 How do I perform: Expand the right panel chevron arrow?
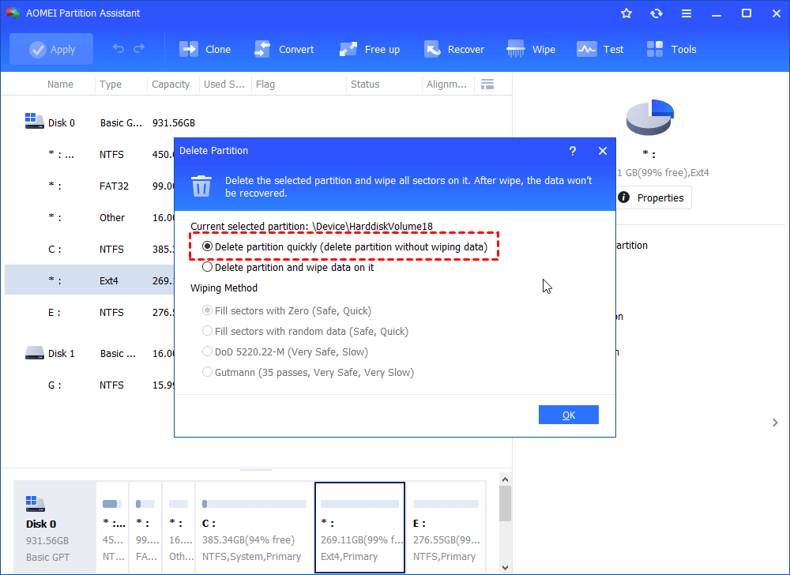[x=775, y=423]
